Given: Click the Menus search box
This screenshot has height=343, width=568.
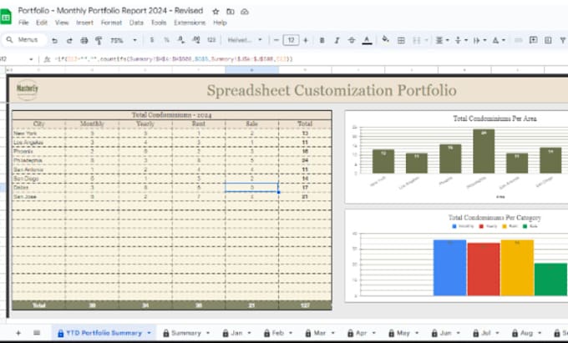Looking at the screenshot, I should [x=24, y=40].
